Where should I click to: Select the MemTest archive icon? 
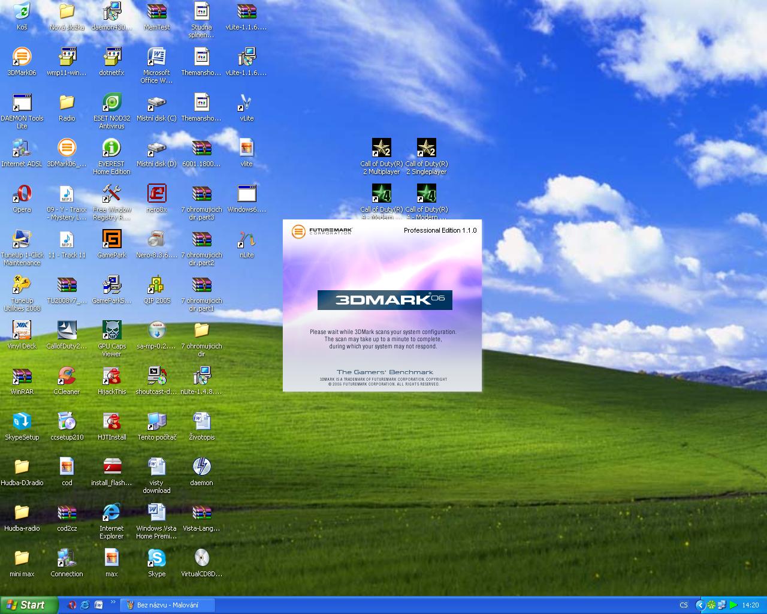pyautogui.click(x=157, y=11)
